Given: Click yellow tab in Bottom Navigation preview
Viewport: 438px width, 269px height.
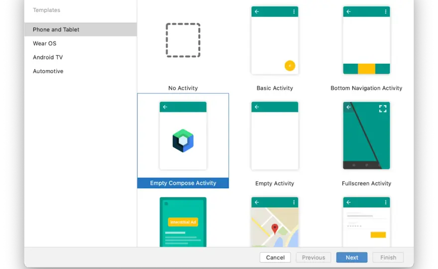Looking at the screenshot, I should point(366,69).
